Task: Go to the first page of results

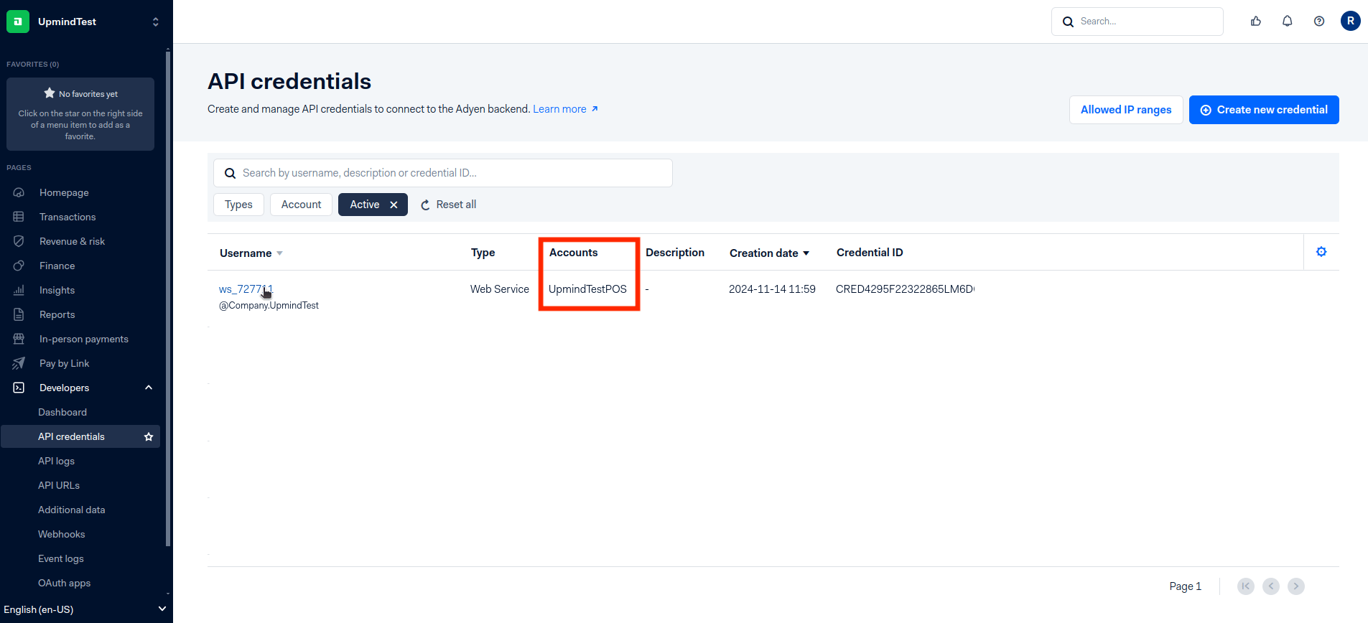Action: [x=1246, y=586]
